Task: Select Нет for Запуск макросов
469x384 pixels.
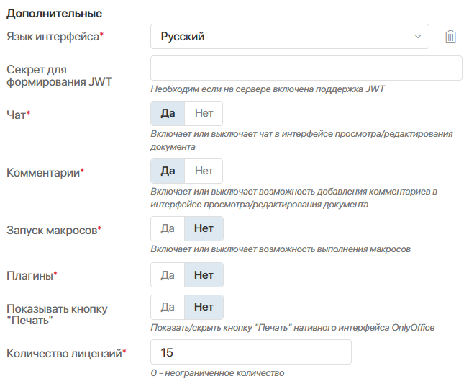Action: click(204, 229)
